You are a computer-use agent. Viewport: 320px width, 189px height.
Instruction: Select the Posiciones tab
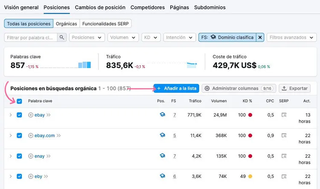tap(56, 7)
